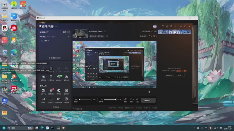Open the message icon in the 直播伴侣 title bar
Image resolution: width=234 pixels, height=131 pixels.
pyautogui.click(x=163, y=26)
